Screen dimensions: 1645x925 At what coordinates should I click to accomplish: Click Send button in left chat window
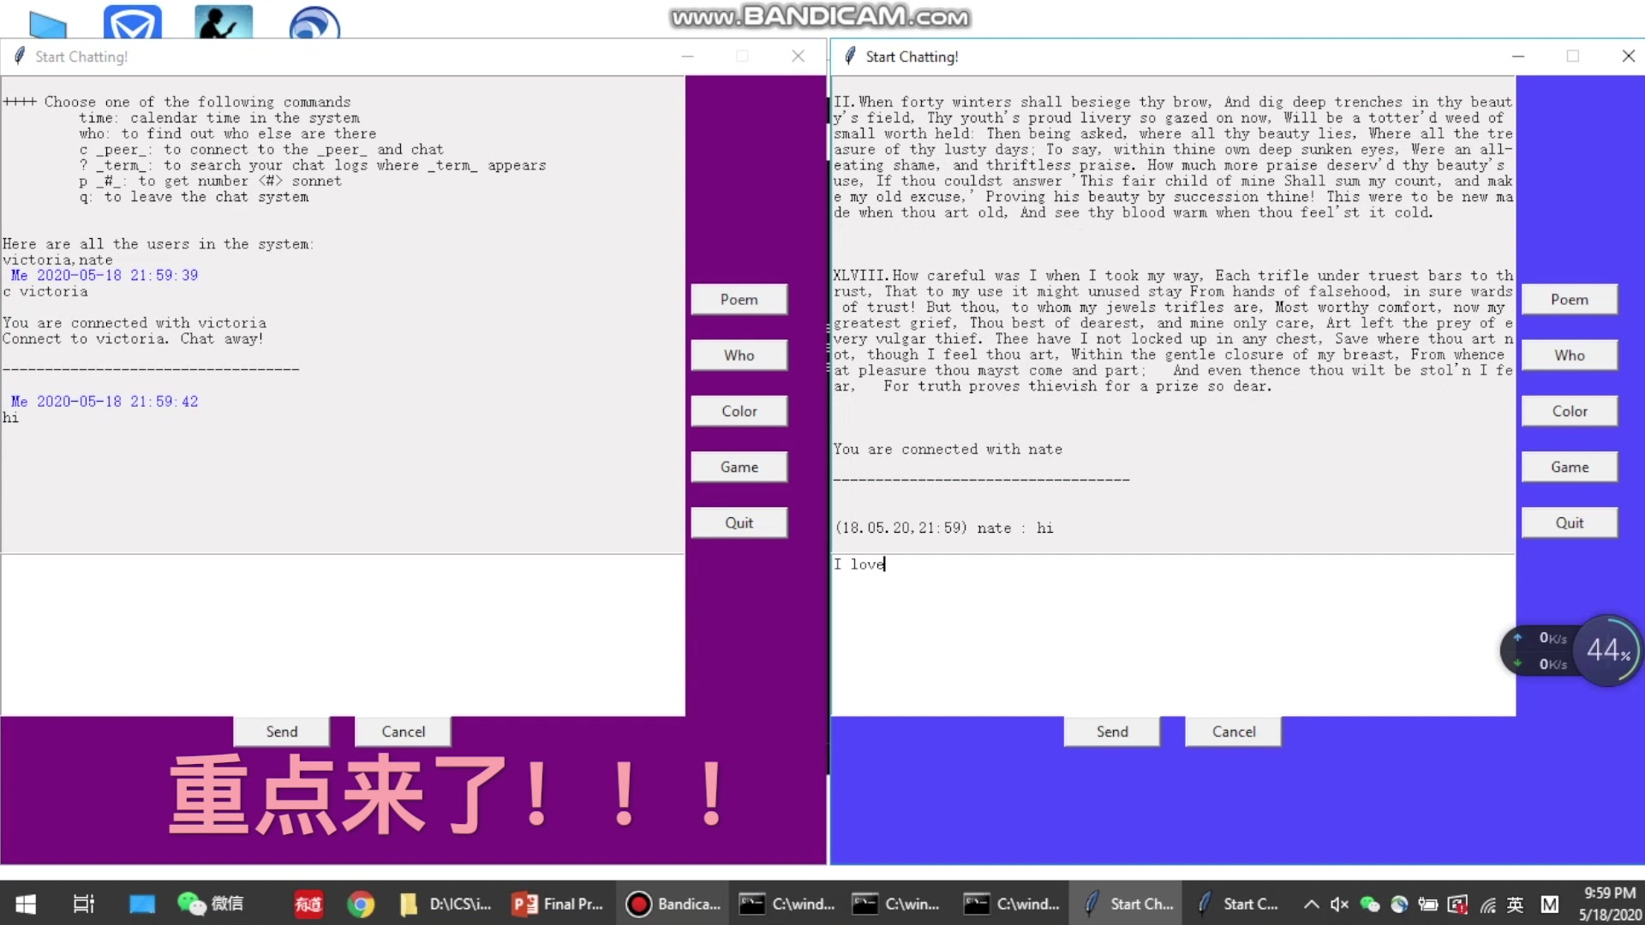(x=282, y=731)
